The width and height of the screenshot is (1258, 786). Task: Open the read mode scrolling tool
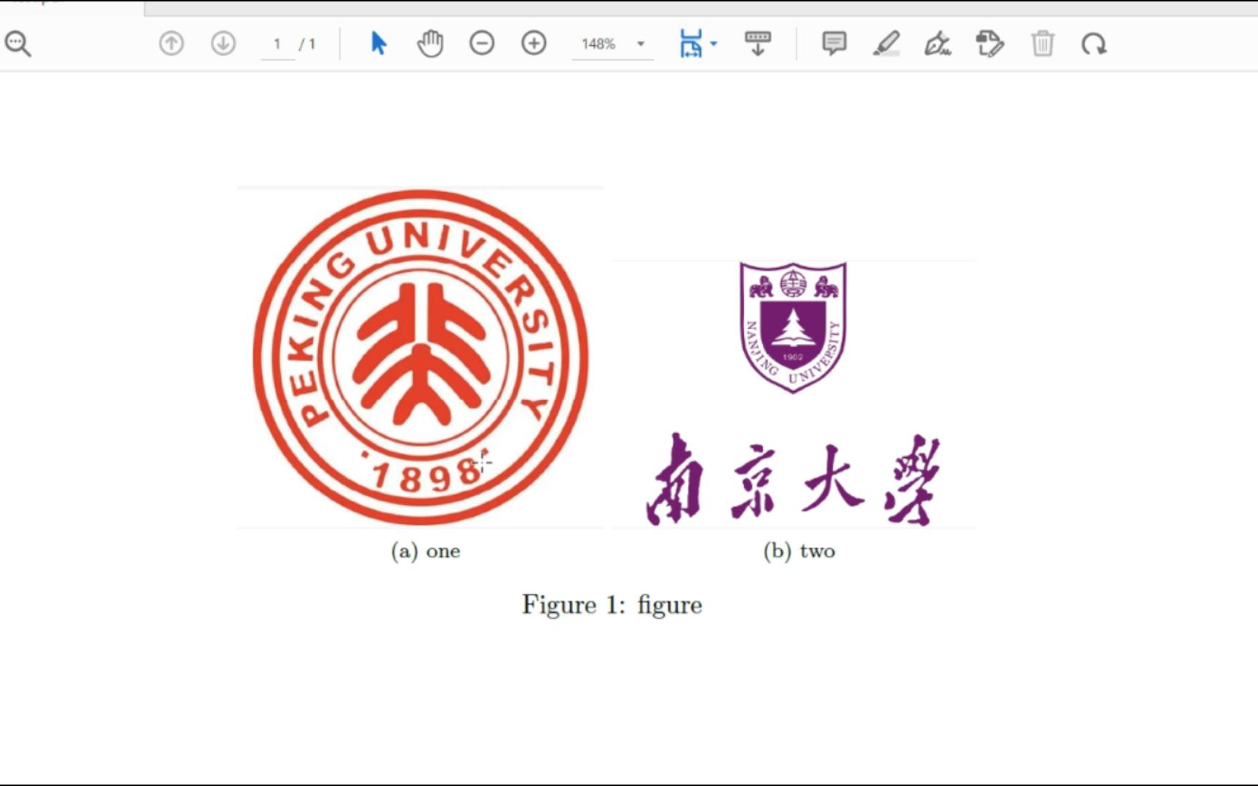(757, 44)
